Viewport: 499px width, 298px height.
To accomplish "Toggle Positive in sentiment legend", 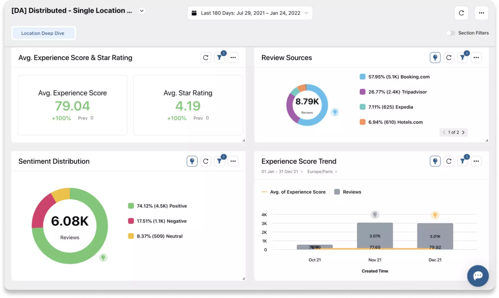I will pyautogui.click(x=157, y=206).
